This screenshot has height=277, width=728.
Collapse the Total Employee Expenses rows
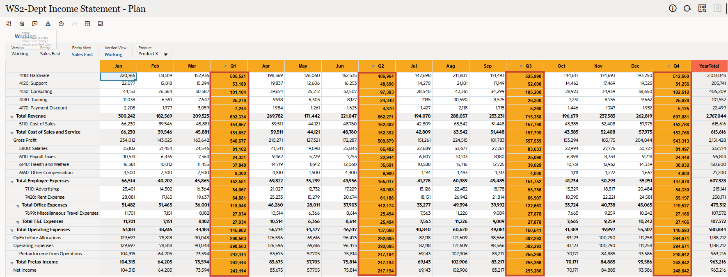click(12, 182)
